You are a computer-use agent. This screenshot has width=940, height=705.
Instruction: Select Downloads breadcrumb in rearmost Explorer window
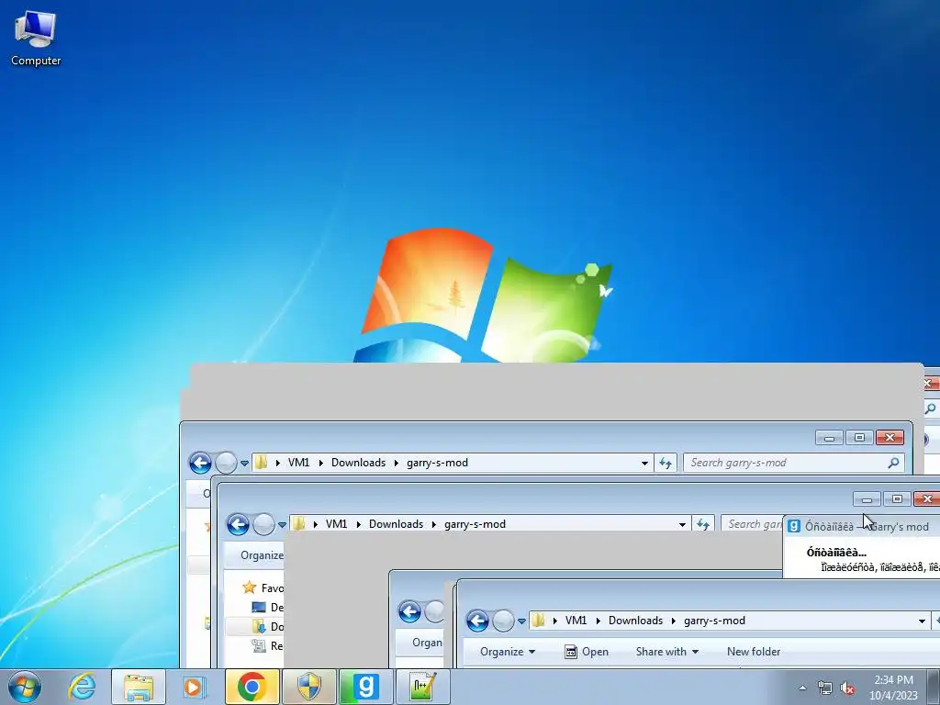[359, 463]
